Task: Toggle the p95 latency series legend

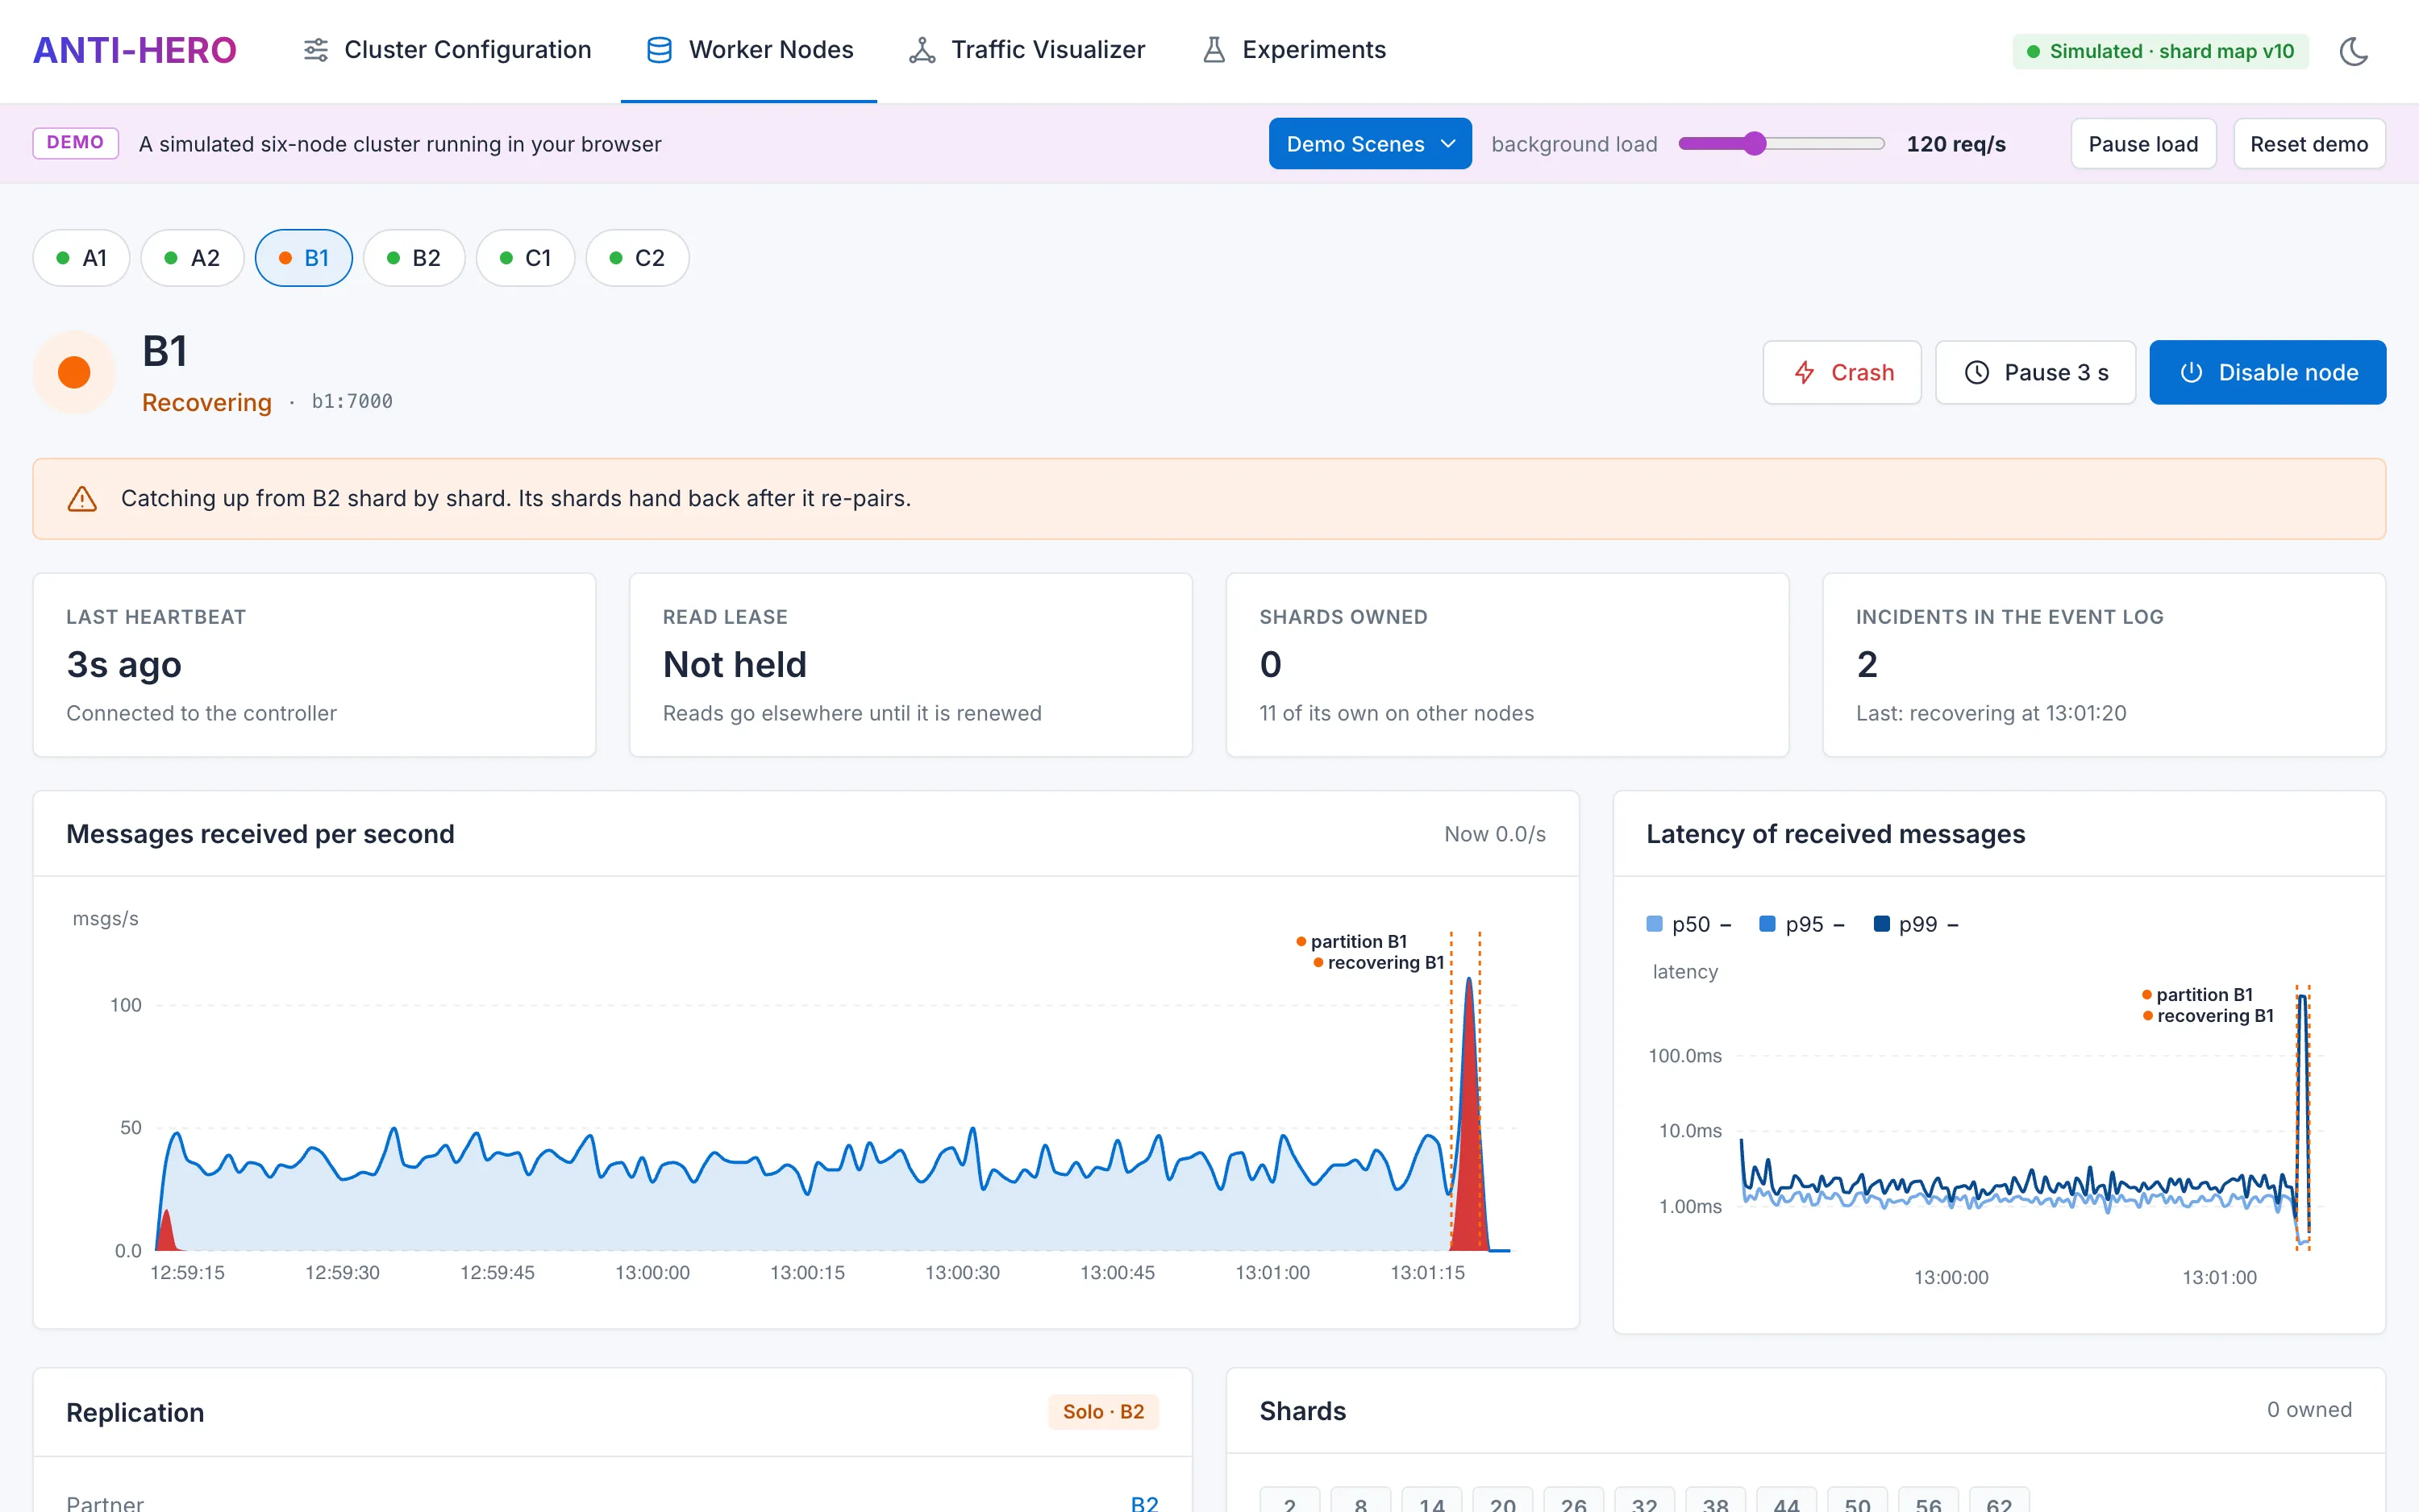Action: tap(1801, 924)
